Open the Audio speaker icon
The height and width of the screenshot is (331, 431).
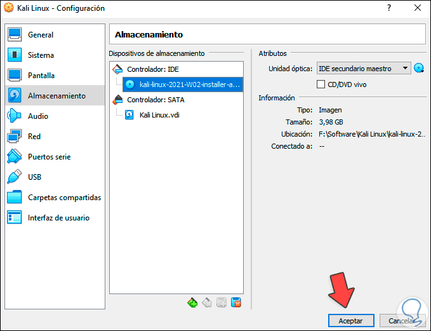15,116
